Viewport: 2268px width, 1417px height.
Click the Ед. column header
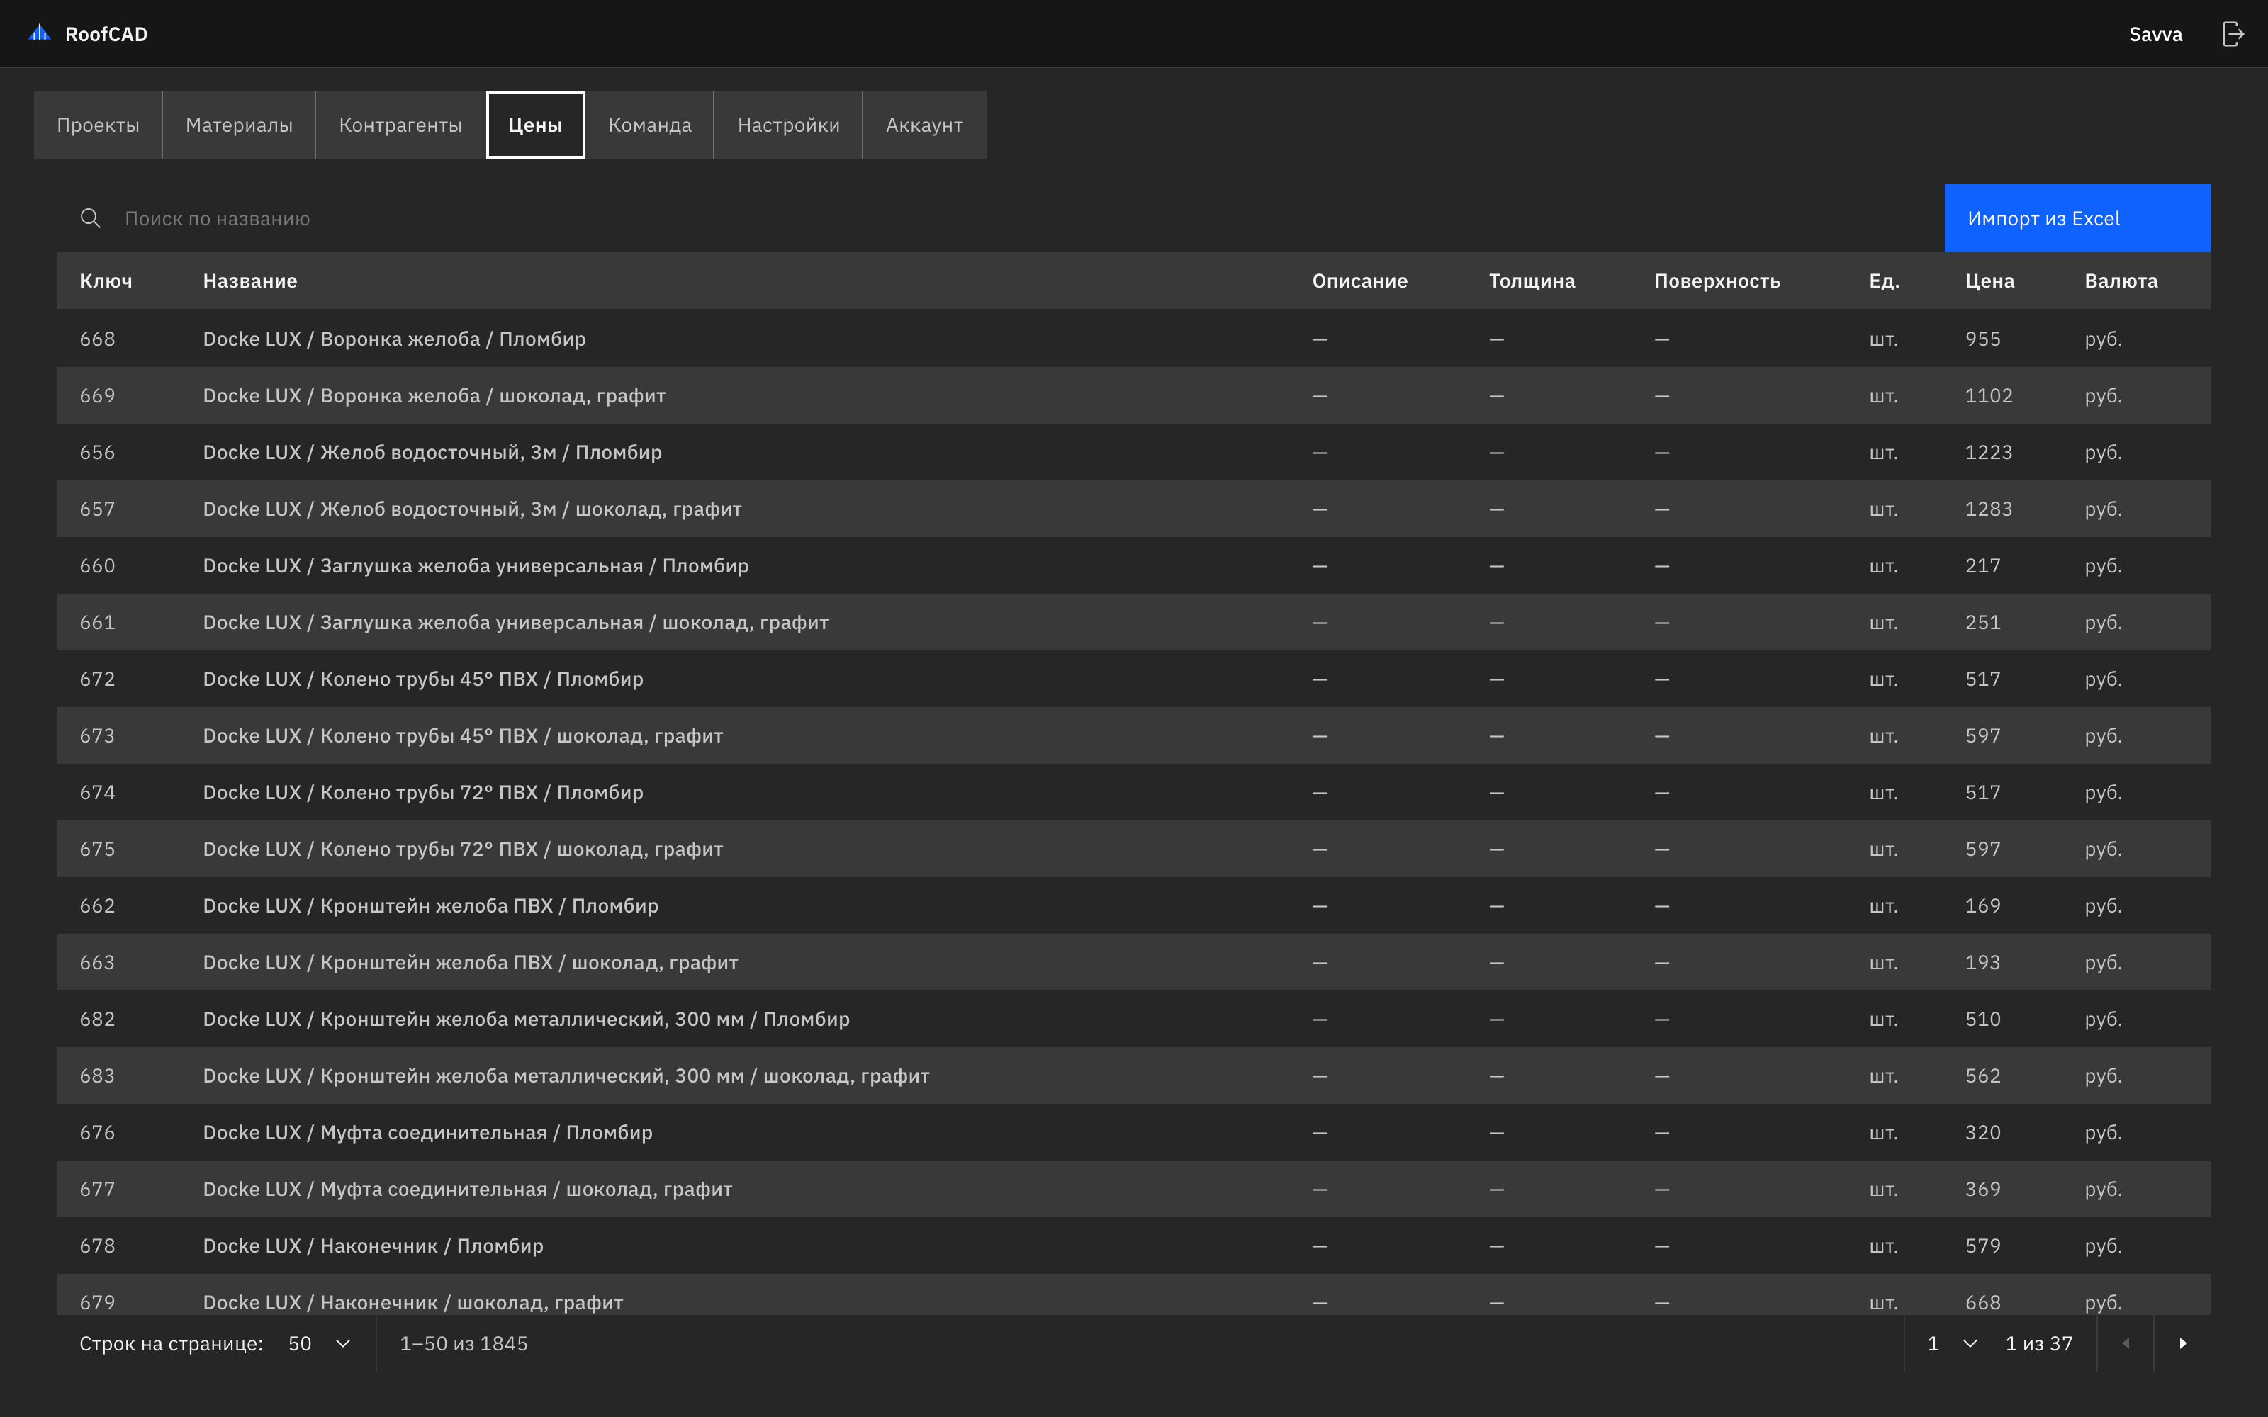(1884, 281)
